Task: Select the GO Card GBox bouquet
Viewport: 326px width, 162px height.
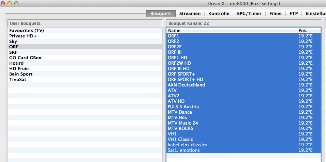Action: (85, 58)
